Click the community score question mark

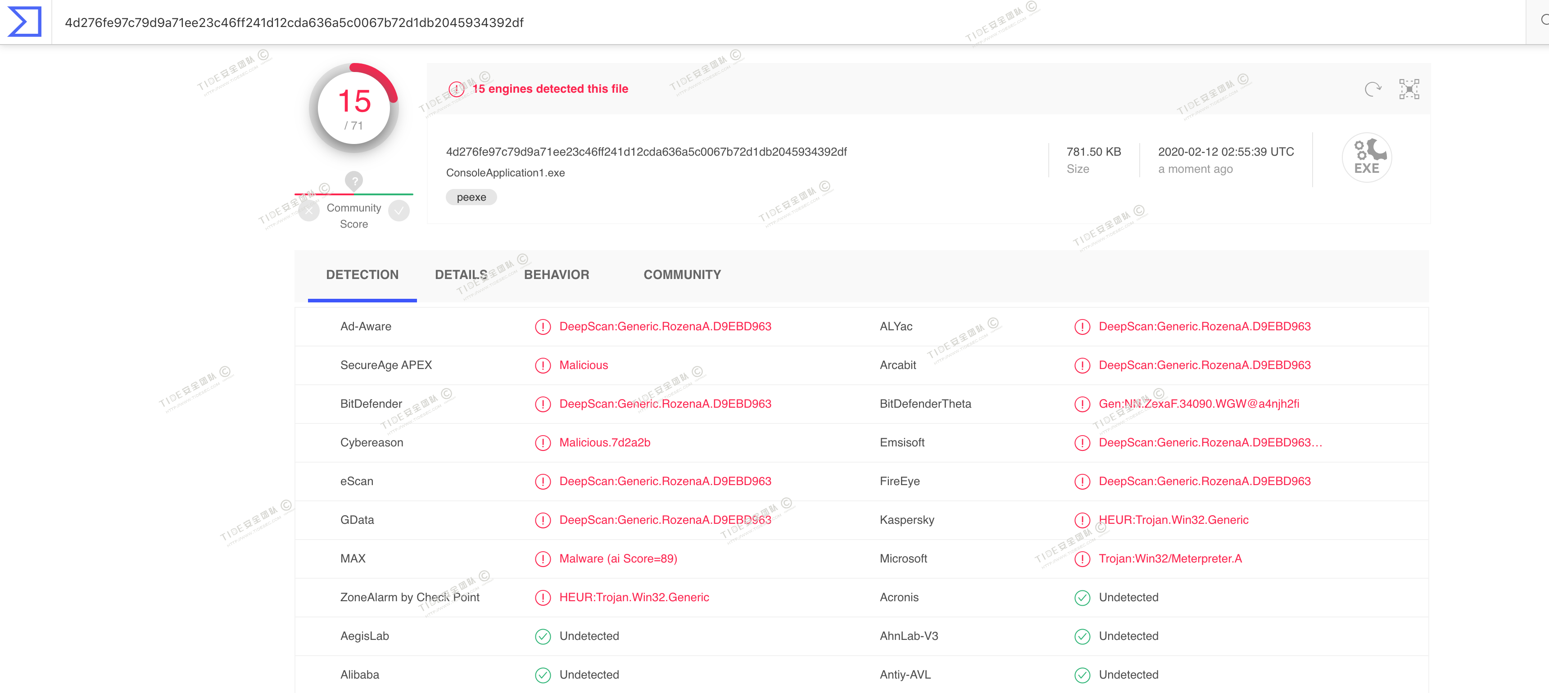coord(353,180)
